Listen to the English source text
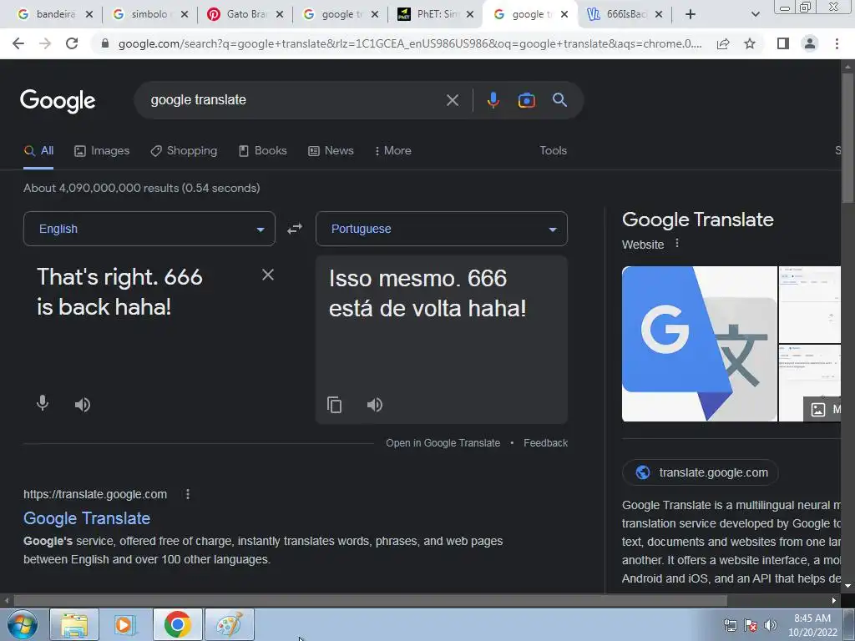The width and height of the screenshot is (855, 641). [x=83, y=405]
